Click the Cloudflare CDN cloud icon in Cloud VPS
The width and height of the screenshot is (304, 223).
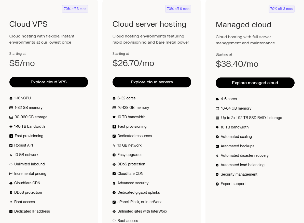(11, 183)
